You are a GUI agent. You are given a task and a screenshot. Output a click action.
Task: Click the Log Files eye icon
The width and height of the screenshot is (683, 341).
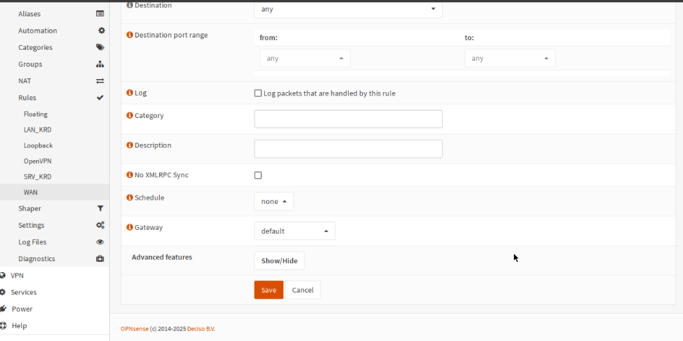pyautogui.click(x=100, y=242)
